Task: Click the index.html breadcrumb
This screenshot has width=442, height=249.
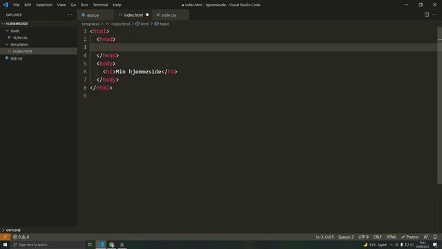Action: pyautogui.click(x=118, y=24)
